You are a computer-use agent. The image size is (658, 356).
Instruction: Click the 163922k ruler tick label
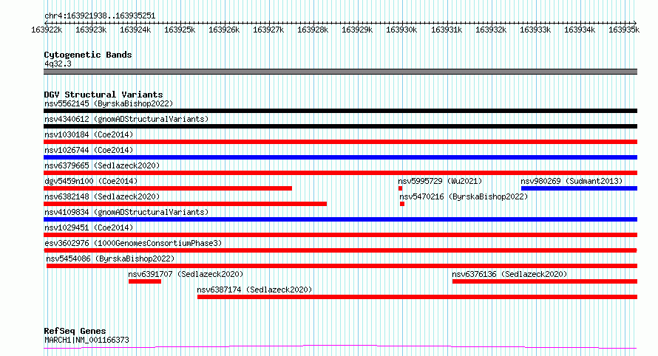[47, 30]
